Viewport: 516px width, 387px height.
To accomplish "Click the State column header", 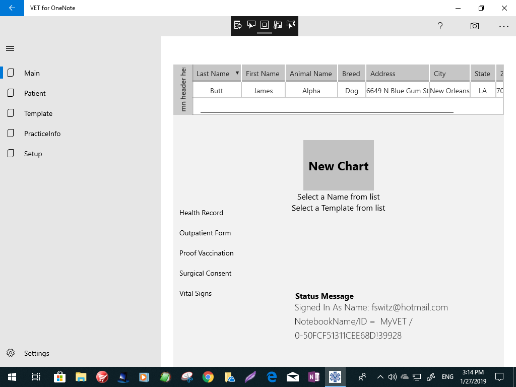I will 483,74.
